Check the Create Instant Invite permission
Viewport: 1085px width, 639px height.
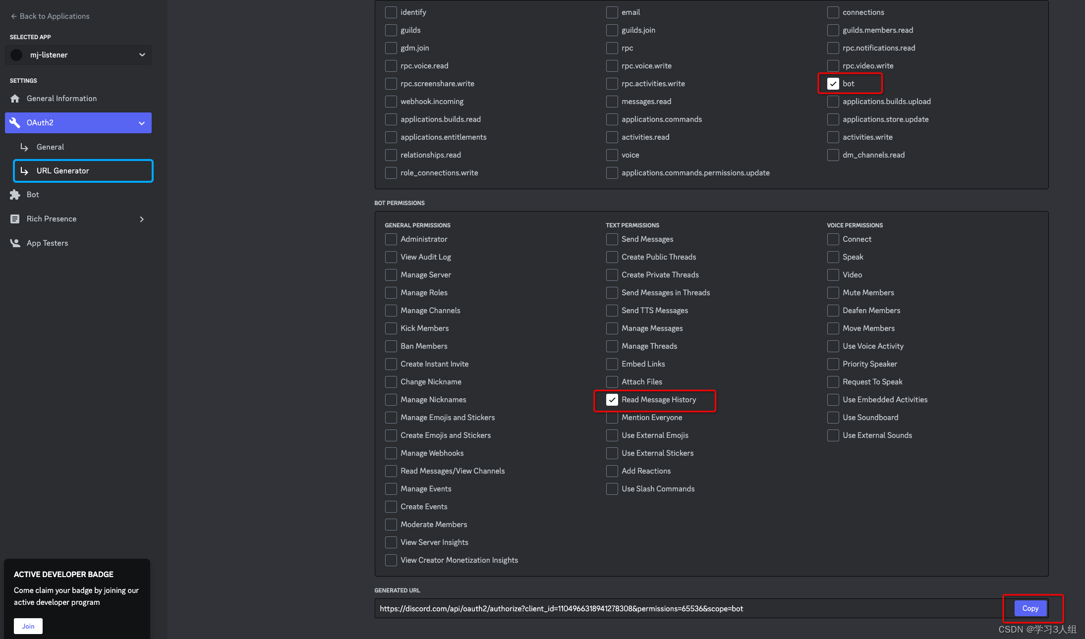tap(391, 364)
